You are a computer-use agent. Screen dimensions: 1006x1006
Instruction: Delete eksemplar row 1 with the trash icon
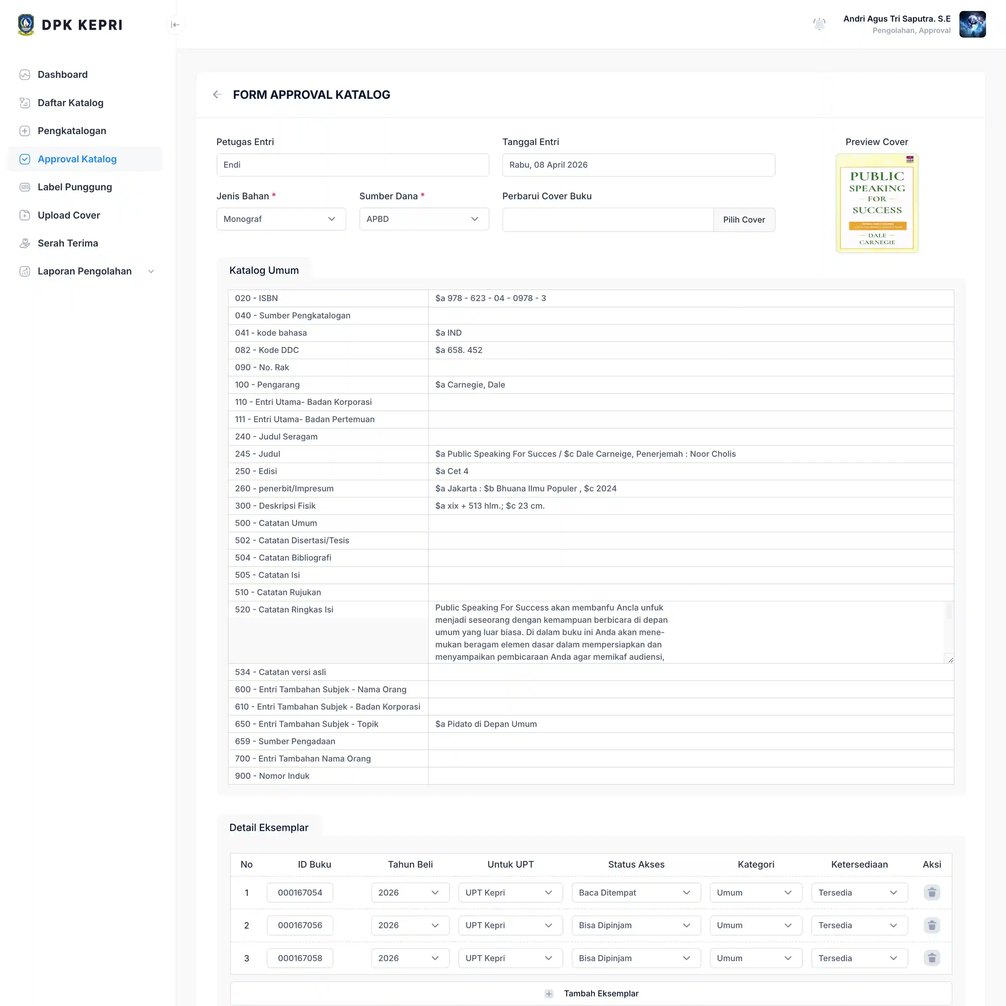[x=931, y=893]
